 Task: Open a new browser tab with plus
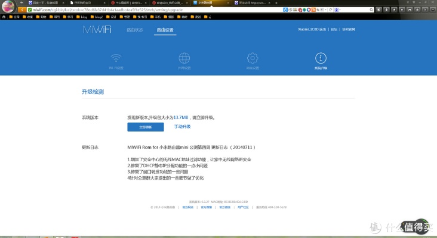pos(276,3)
